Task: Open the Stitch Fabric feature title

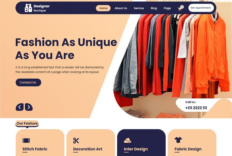Action: (x=35, y=149)
